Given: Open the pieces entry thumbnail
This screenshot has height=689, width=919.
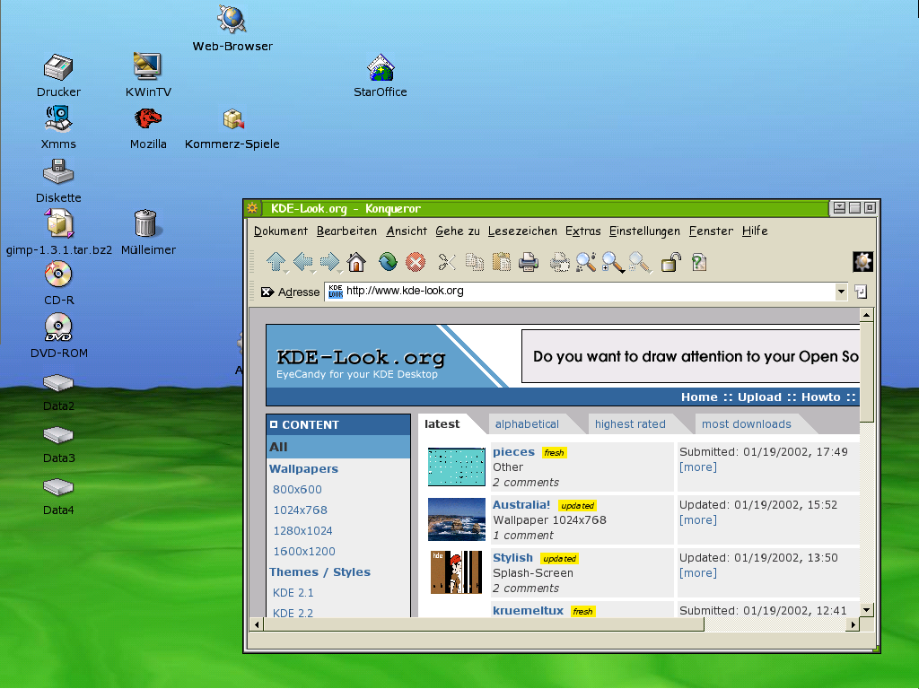Looking at the screenshot, I should (x=457, y=467).
